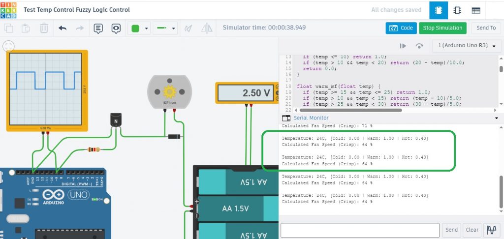
Task: Click the serial monitor vertical scrollbar
Action: 501,192
